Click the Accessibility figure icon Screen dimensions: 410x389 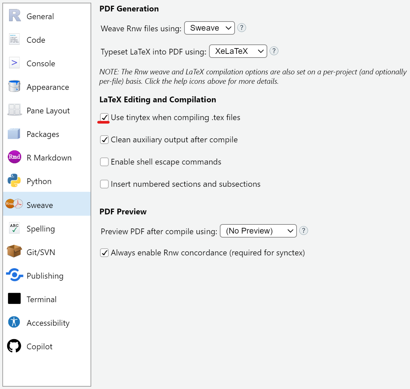pos(14,322)
